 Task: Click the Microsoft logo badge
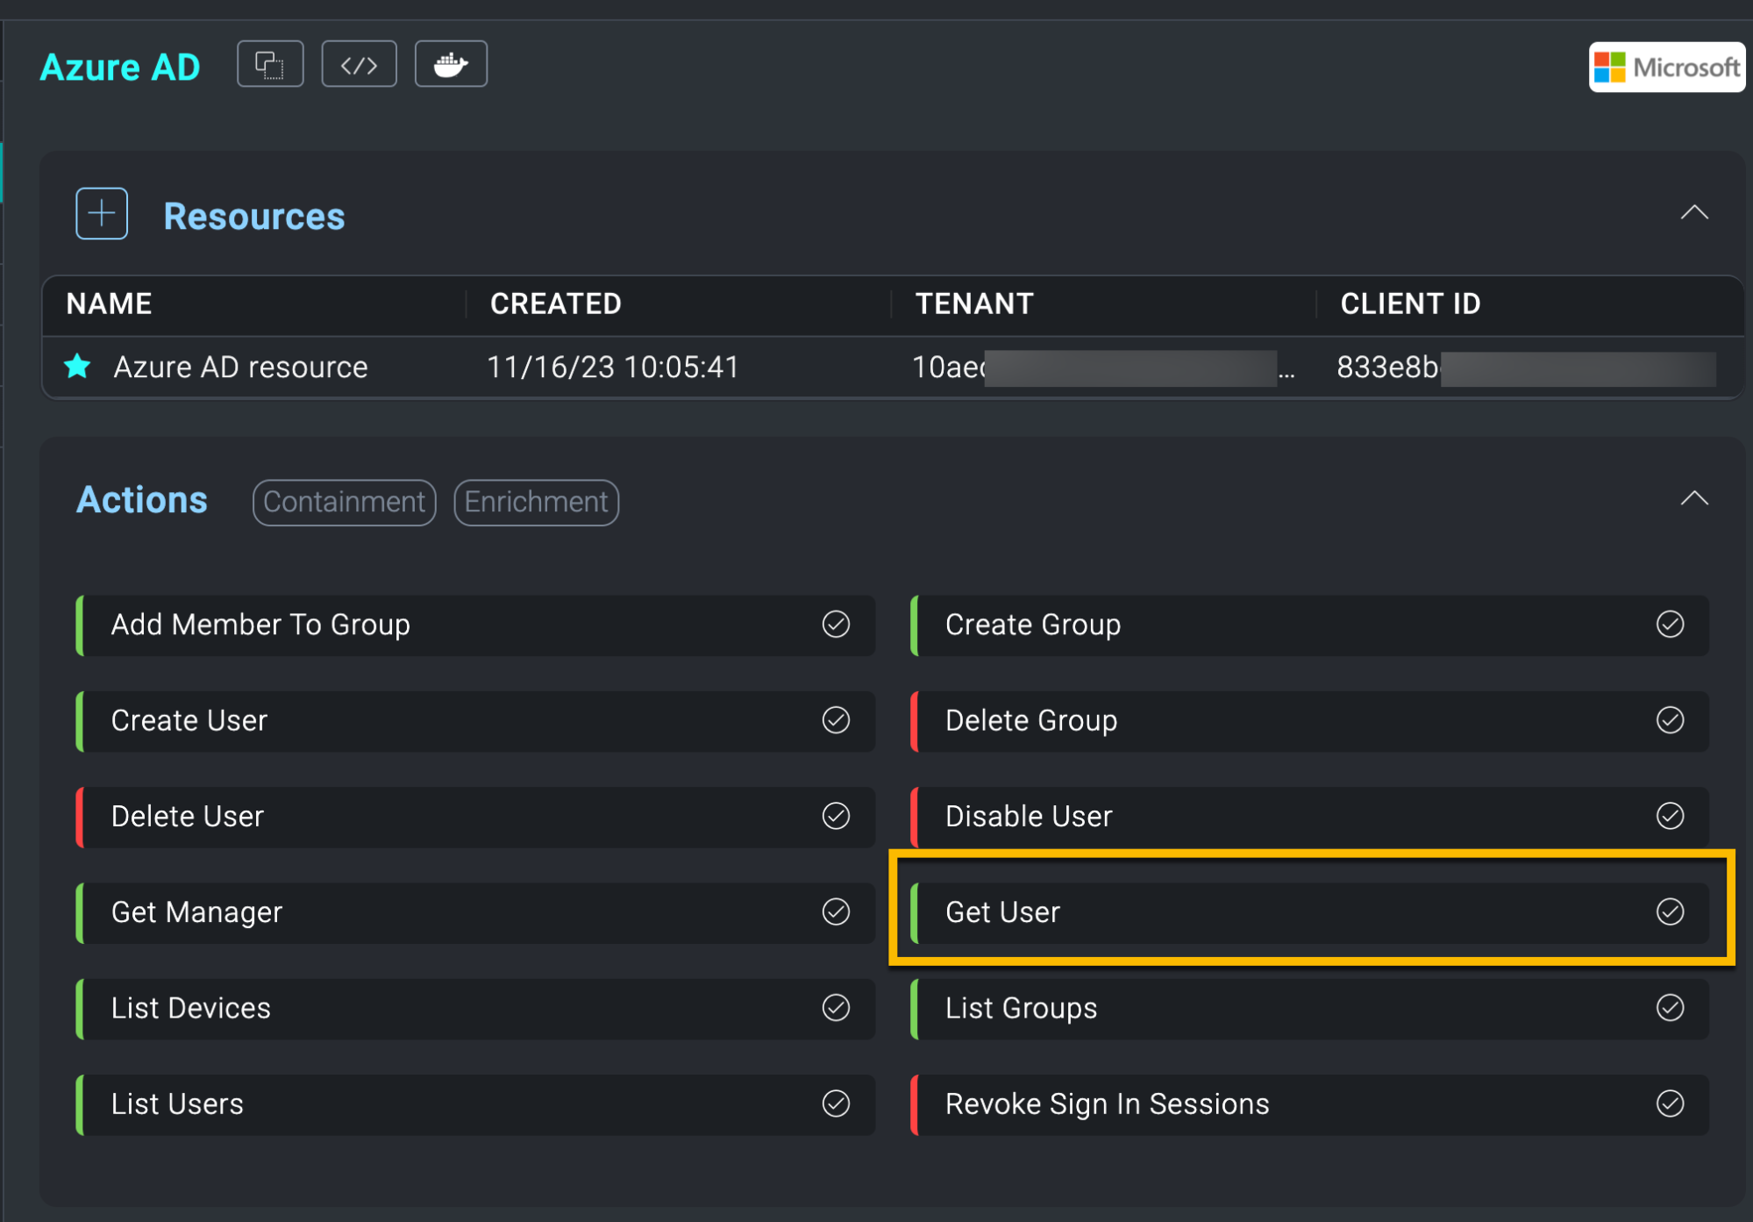tap(1666, 68)
